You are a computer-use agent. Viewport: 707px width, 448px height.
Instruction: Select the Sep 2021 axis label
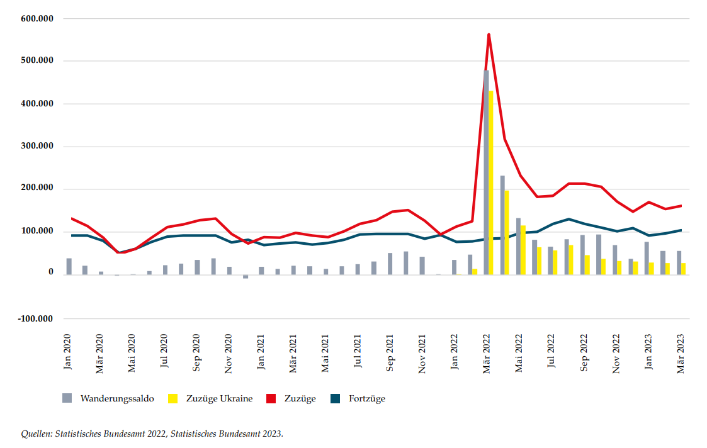(390, 353)
